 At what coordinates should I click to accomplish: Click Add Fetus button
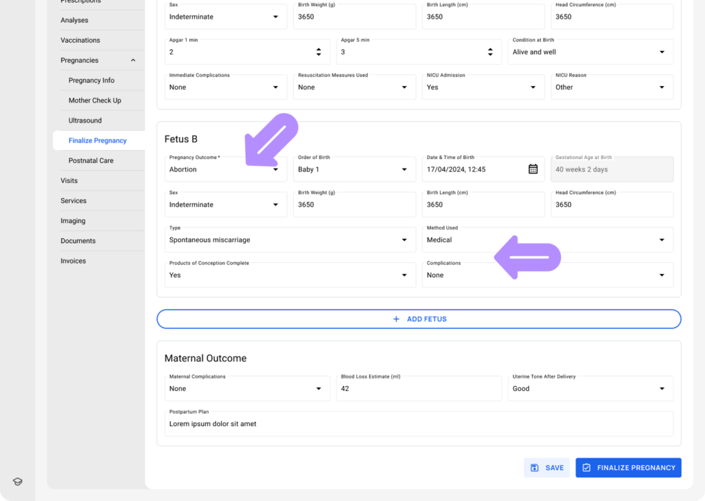coord(419,319)
